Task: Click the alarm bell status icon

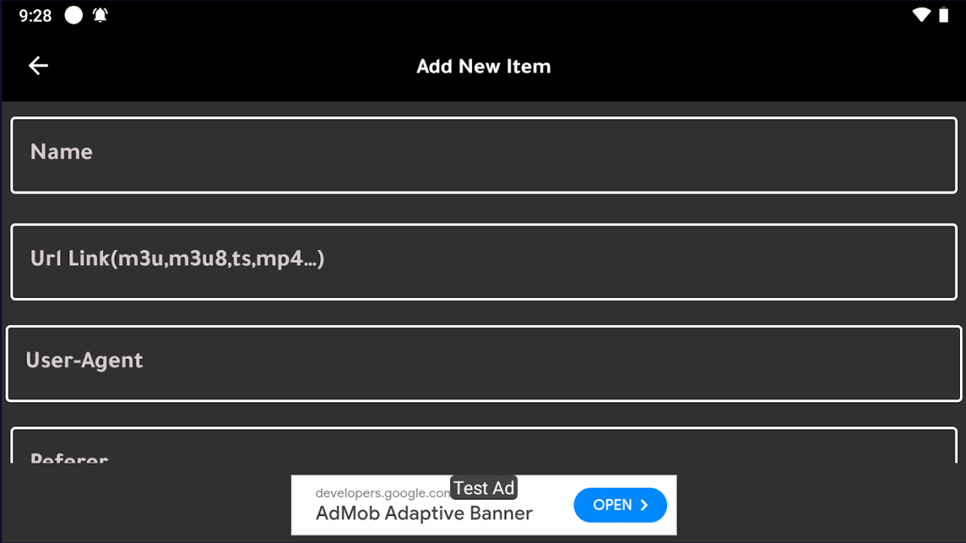Action: tap(101, 16)
